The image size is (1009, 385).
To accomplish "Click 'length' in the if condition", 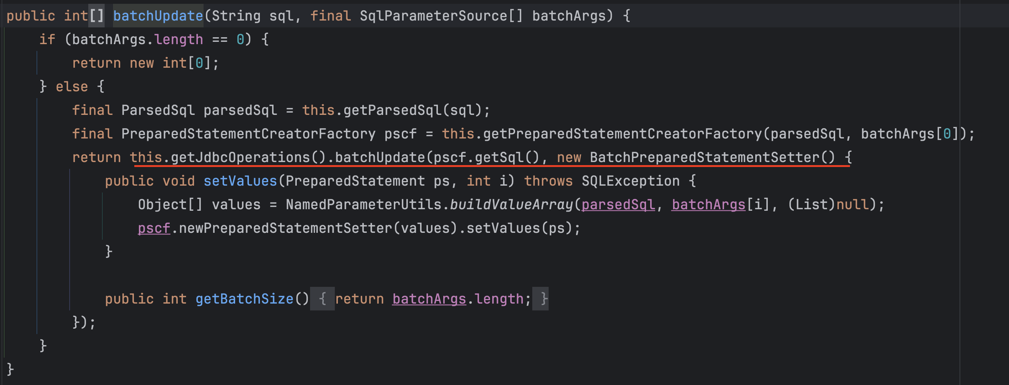I will point(178,40).
